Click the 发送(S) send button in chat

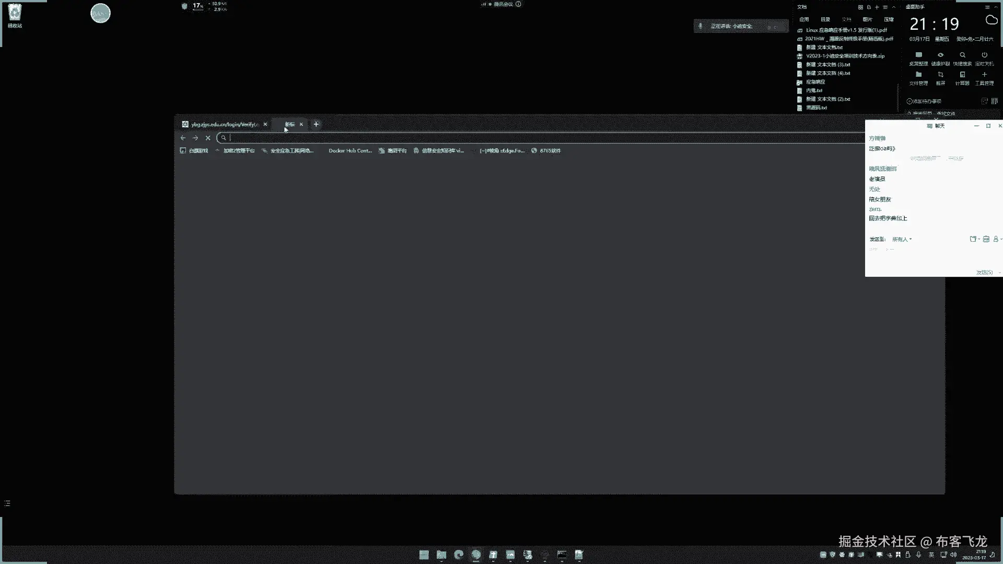click(x=984, y=273)
